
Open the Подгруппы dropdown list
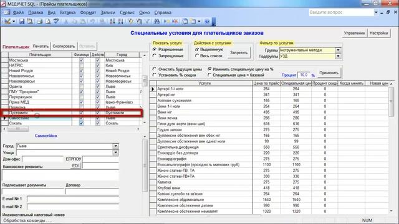point(338,56)
